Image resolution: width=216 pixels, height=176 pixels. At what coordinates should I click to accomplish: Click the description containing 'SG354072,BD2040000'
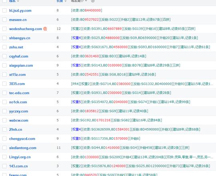[x=131, y=102]
